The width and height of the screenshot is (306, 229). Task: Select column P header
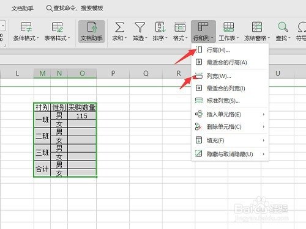[x=113, y=73]
